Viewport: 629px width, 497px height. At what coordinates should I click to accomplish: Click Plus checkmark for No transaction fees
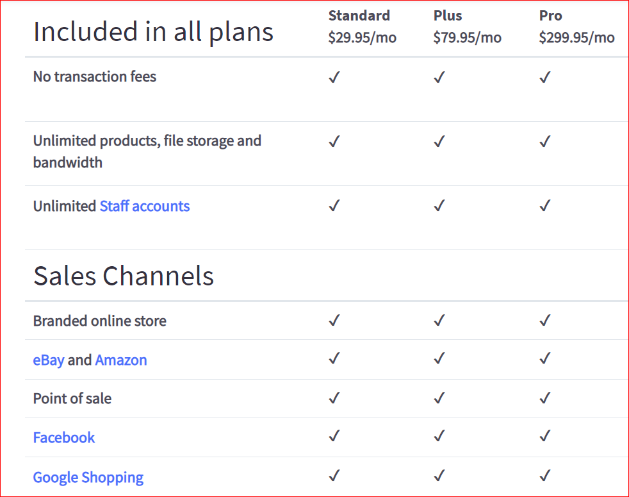point(439,78)
